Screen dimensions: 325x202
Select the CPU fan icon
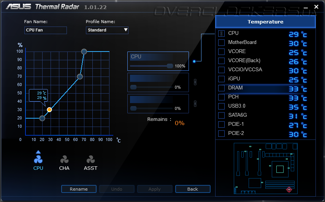(38, 160)
